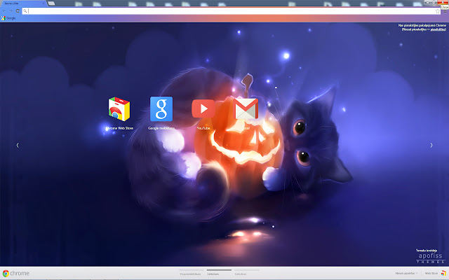Switch to the middle selected bottom-bar tab
This screenshot has width=449, height=280.
coord(219,272)
